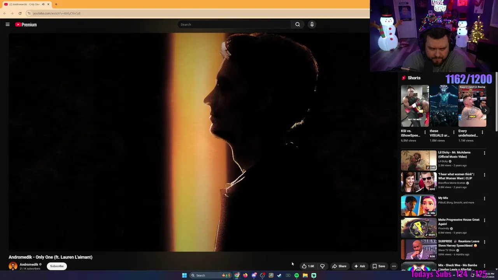The width and height of the screenshot is (498, 280).
Task: Open the 'Every undefeated' boxing short
Action: click(472, 106)
